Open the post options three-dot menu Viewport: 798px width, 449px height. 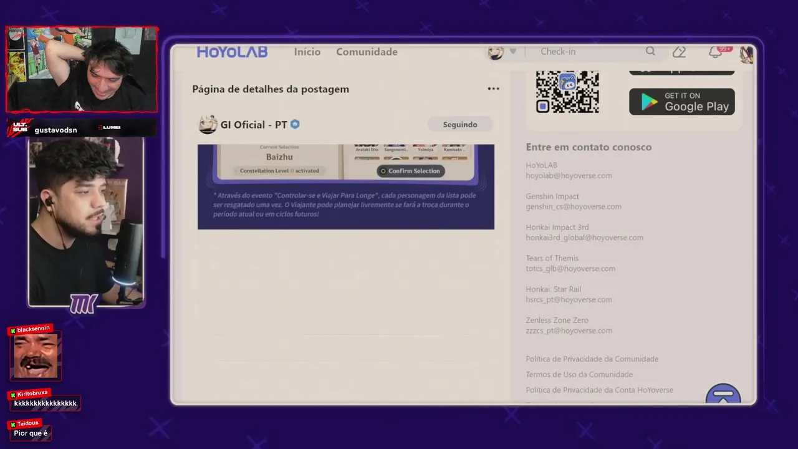coord(493,89)
